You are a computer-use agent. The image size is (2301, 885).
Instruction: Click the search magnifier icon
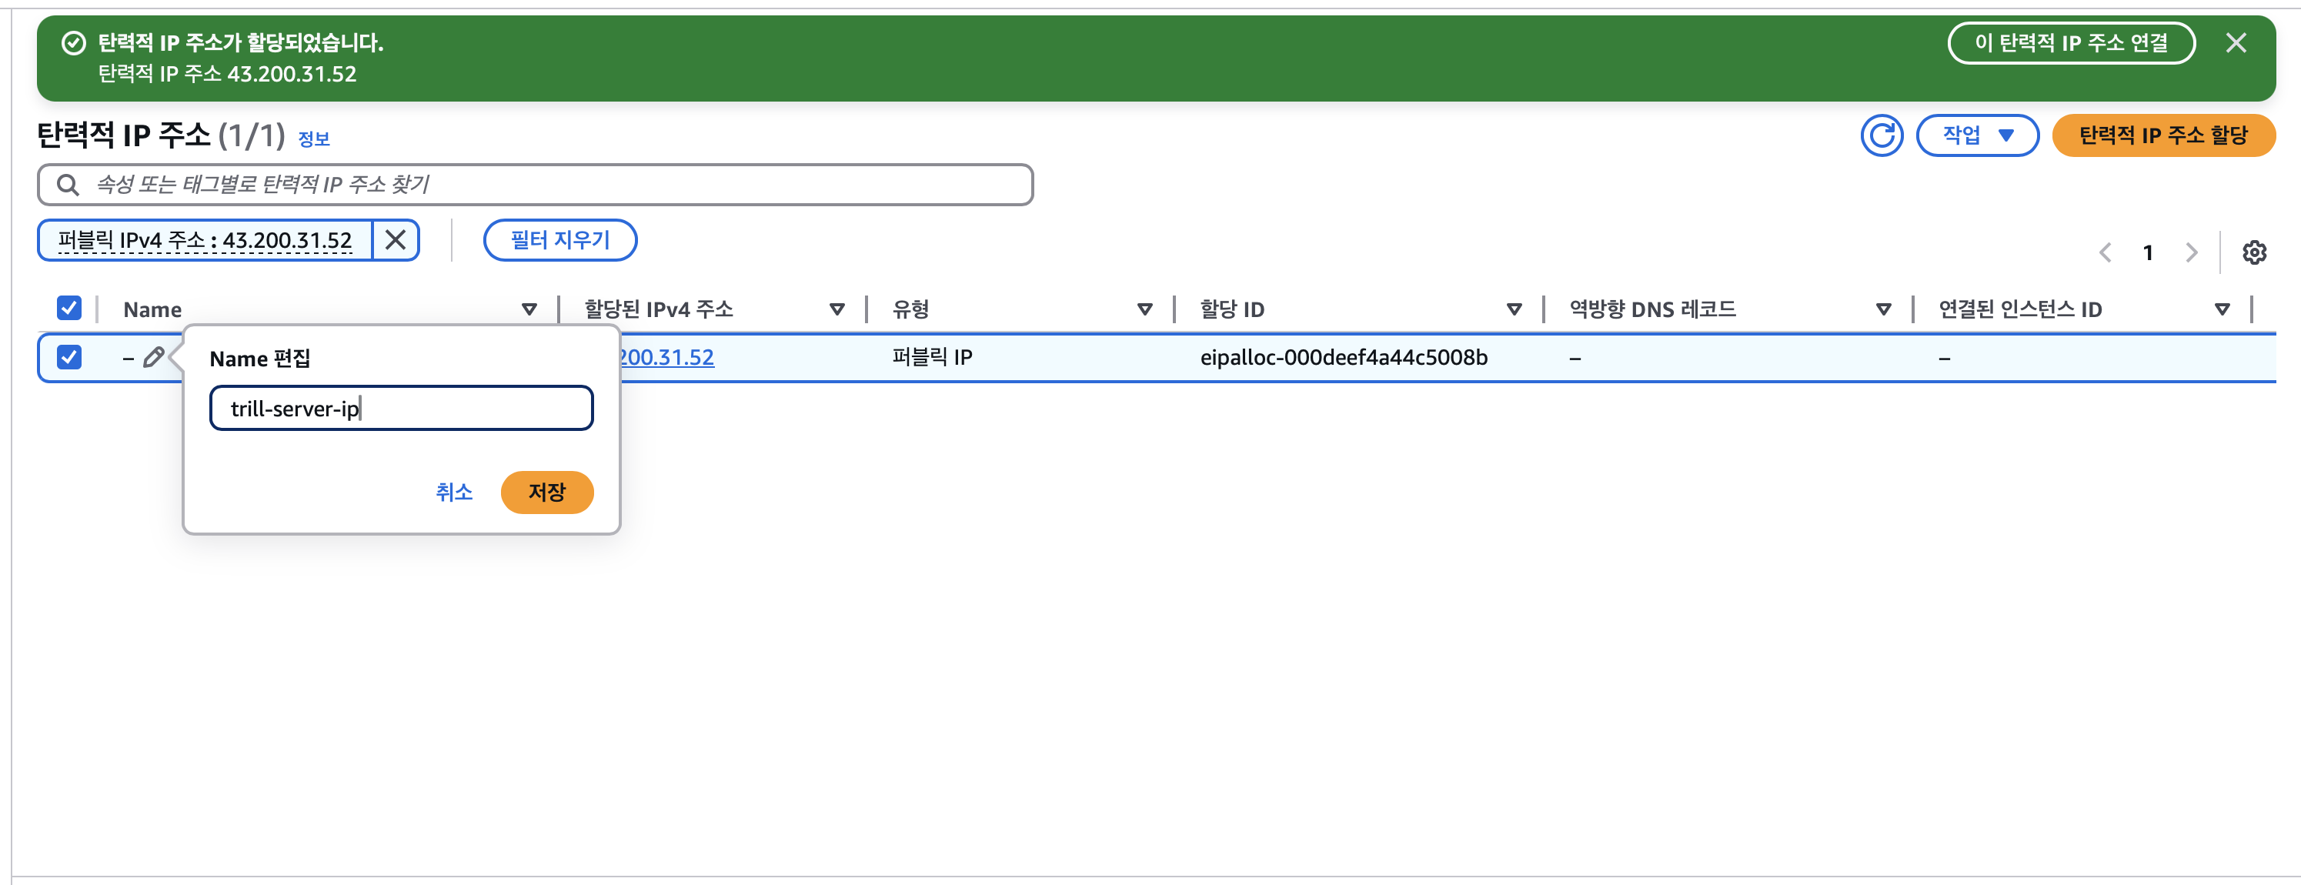(68, 185)
